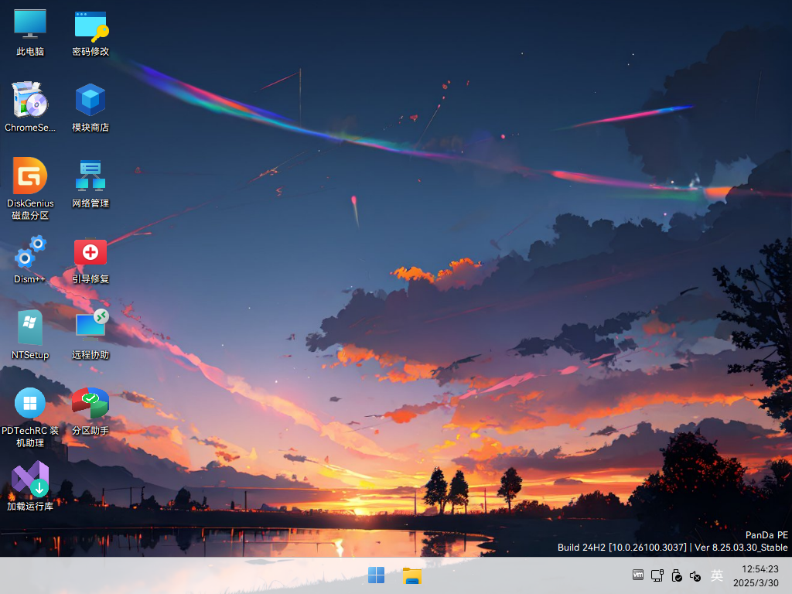
Task: Open the 分区助手 partition assistant icon
Action: [90, 403]
